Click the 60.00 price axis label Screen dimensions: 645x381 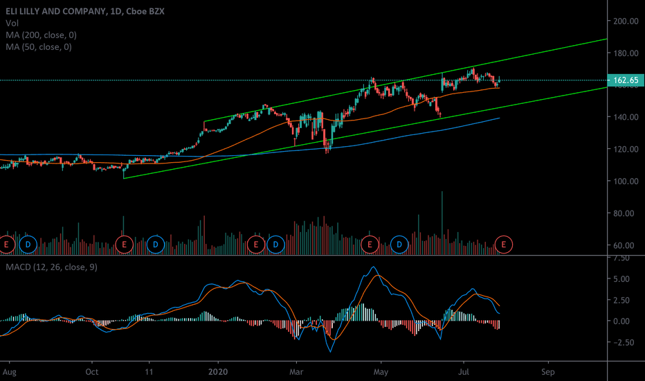tap(624, 245)
